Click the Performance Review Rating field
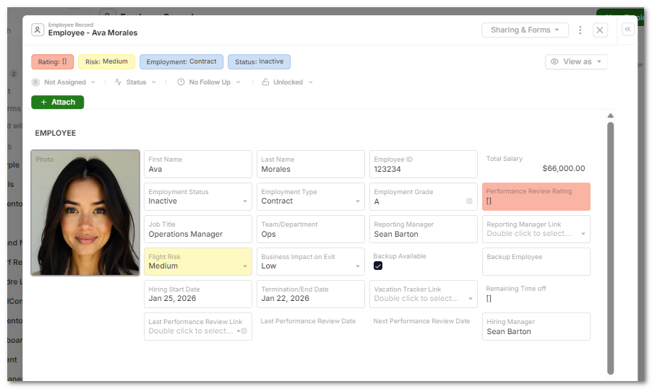 coord(536,197)
